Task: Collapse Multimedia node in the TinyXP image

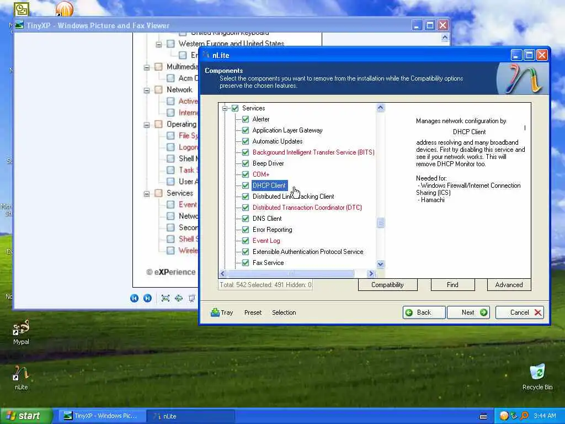Action: click(147, 67)
